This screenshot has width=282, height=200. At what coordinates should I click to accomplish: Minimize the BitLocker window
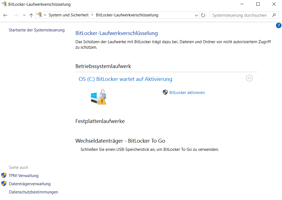click(x=242, y=4)
